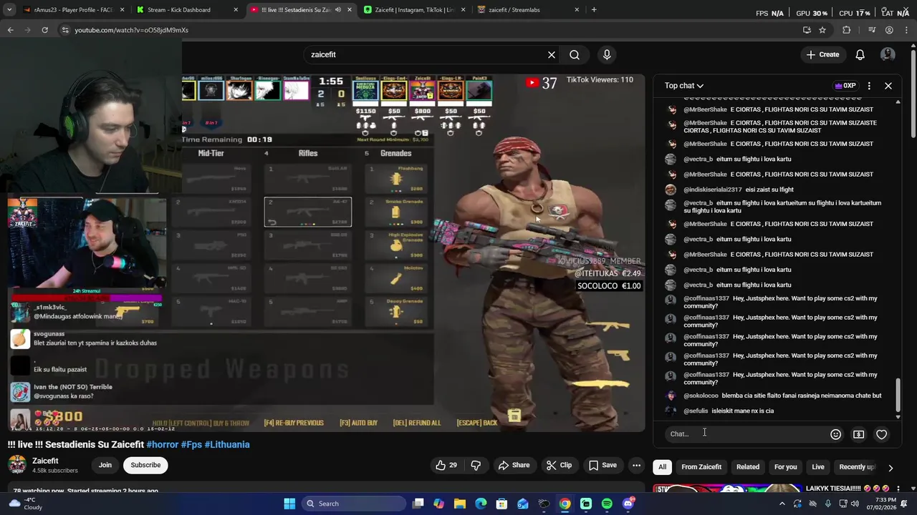Open the 0XP channel points badge
The width and height of the screenshot is (917, 515).
coord(845,86)
